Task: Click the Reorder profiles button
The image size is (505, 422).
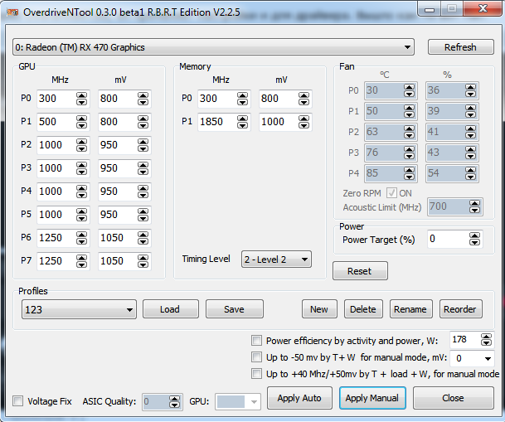Action: point(460,309)
